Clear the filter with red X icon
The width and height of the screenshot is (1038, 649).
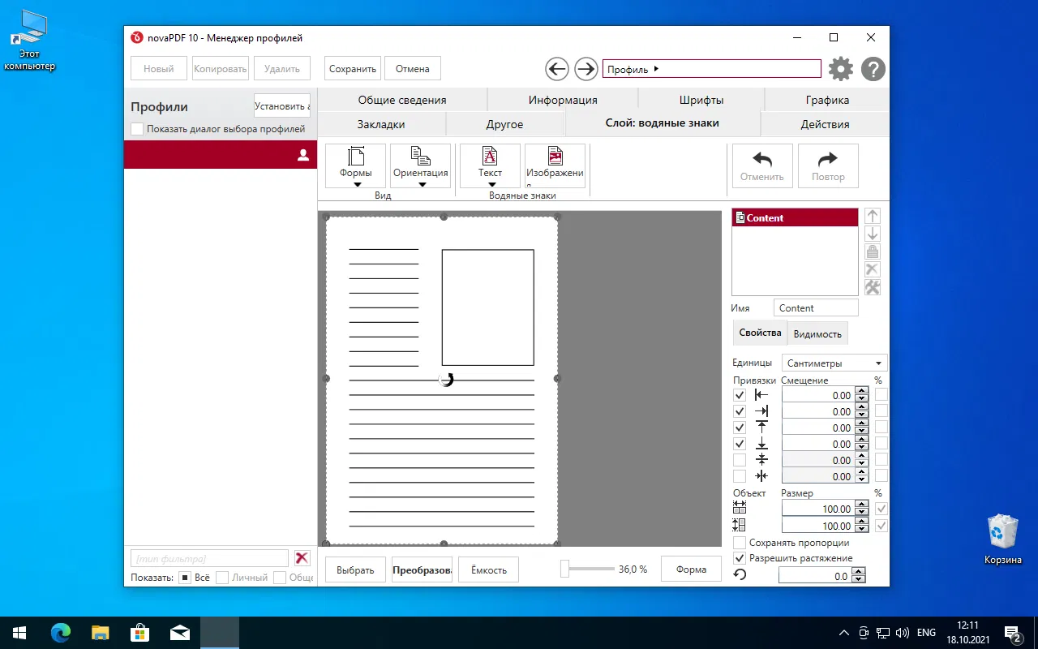click(x=302, y=558)
